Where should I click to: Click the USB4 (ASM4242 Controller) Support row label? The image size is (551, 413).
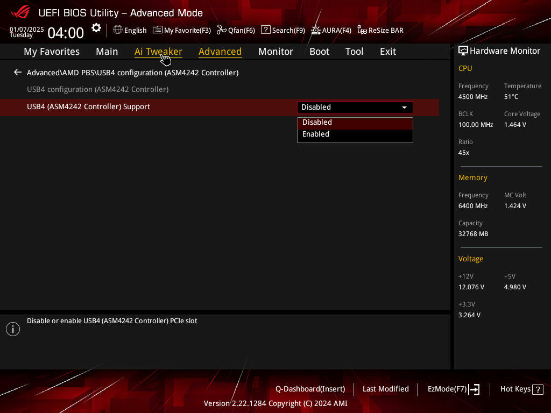point(89,107)
